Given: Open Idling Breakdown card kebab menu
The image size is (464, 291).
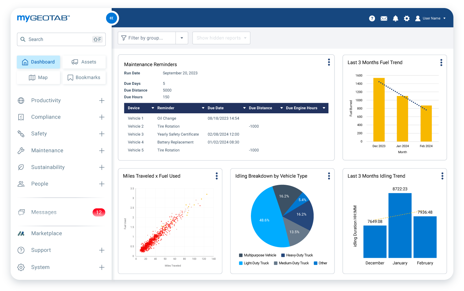Looking at the screenshot, I should click(x=329, y=176).
